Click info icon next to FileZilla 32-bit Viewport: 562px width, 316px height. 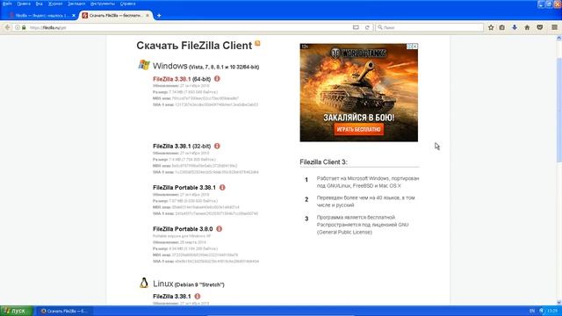click(x=217, y=146)
